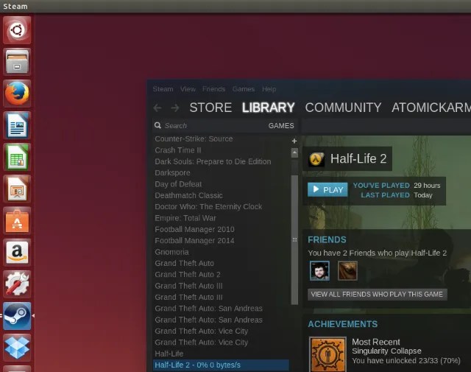The image size is (471, 372).
Task: Click the FRIENDS section heading
Action: (x=327, y=239)
